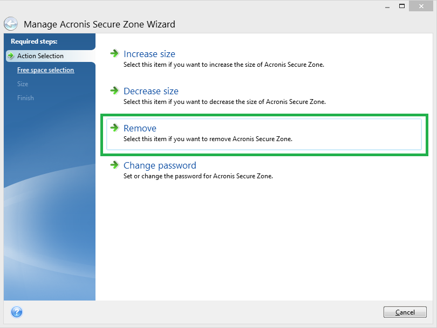Click green arrow beside Change password

tap(114, 165)
